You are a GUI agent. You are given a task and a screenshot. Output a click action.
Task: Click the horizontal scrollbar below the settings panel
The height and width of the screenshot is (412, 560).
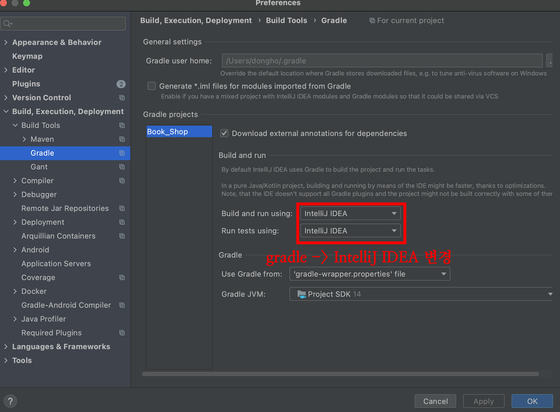[340, 374]
